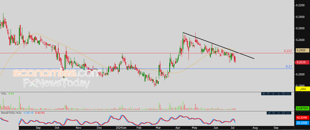Open more options for VOL panel
Screen dimensions: 310x130
click(x=288, y=94)
